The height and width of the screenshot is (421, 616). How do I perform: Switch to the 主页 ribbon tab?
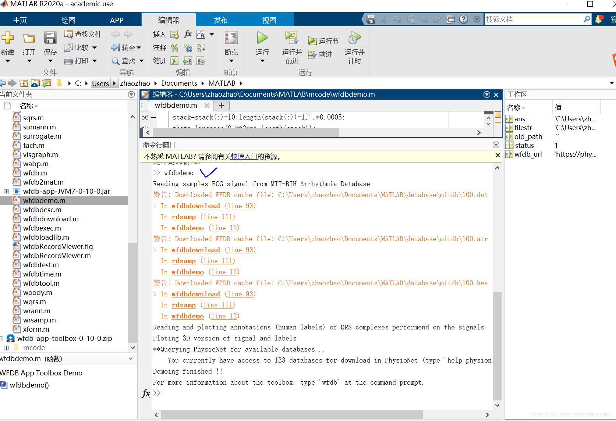pyautogui.click(x=20, y=20)
